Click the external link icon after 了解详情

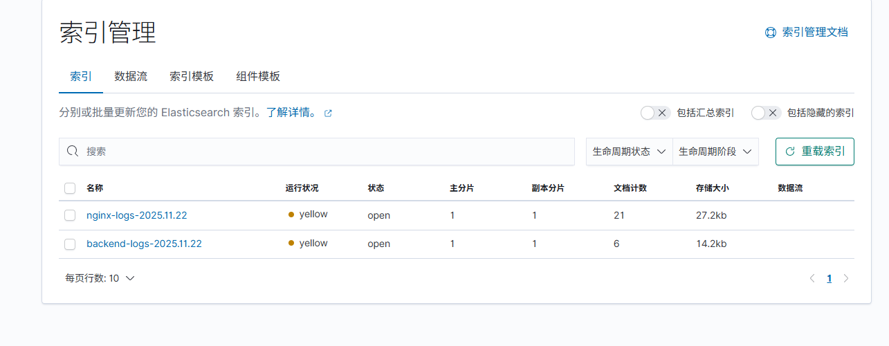328,113
